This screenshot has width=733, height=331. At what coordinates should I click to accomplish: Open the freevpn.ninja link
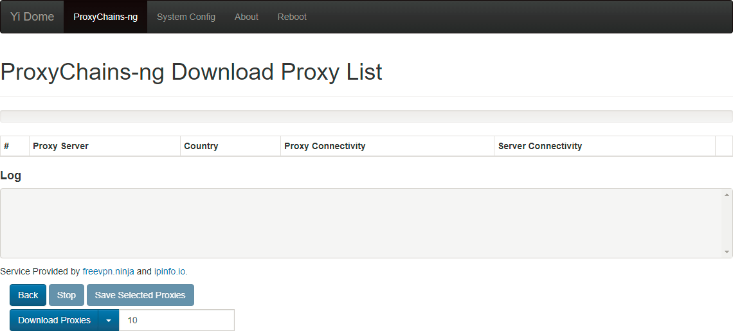point(109,271)
